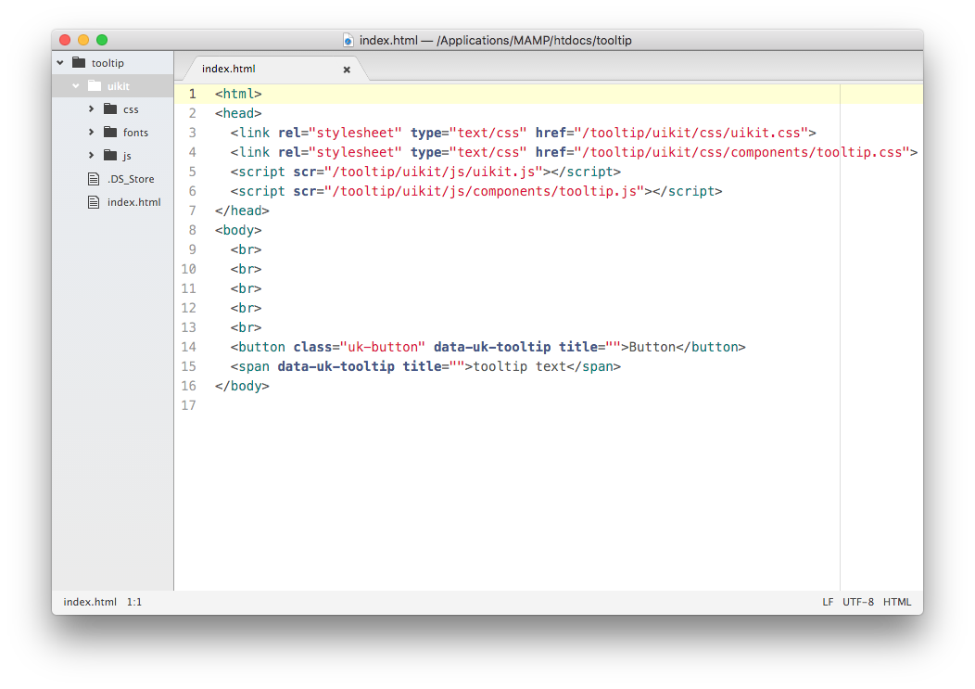Click the uikit folder icon

coord(95,85)
